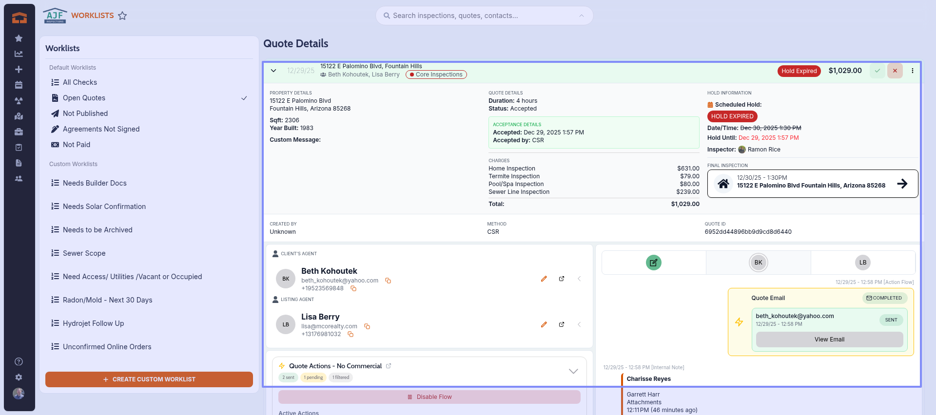This screenshot has height=415, width=936.
Task: Click the settings gear in left sidebar
Action: 19,377
